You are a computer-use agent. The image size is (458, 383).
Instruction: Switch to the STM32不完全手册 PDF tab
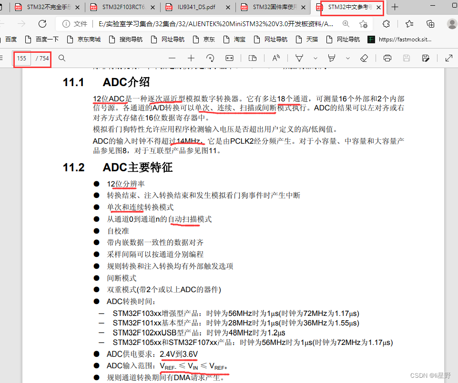pos(44,7)
